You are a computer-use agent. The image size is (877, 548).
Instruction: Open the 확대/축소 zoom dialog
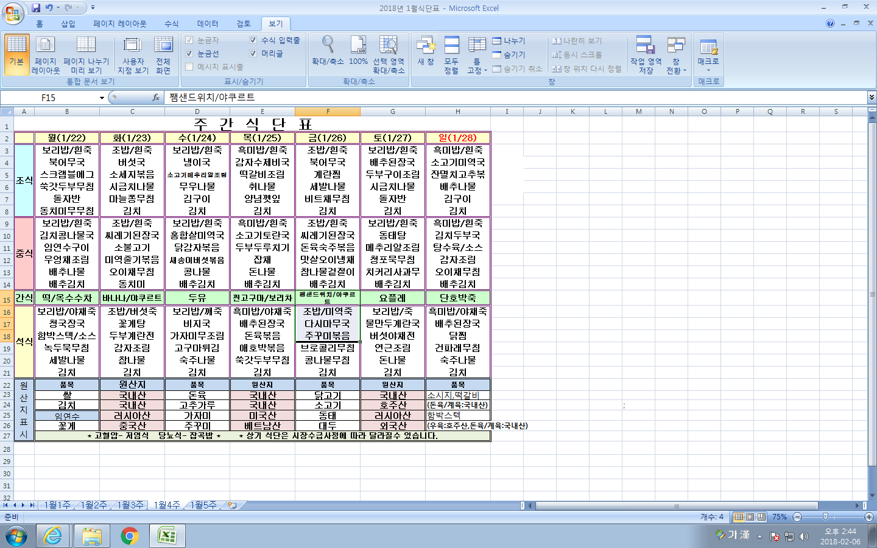328,51
